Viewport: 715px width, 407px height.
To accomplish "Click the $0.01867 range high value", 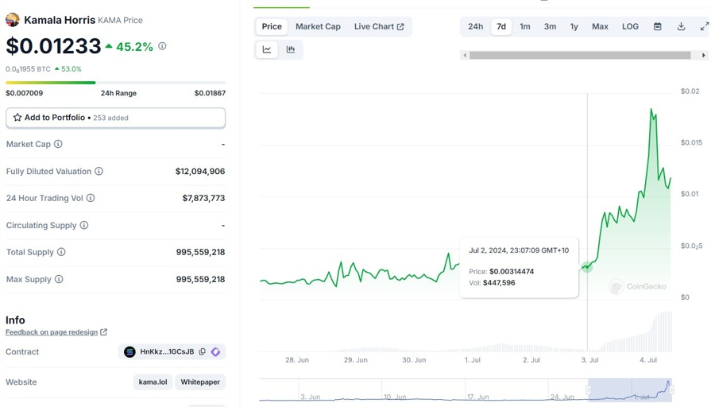I will click(x=210, y=93).
